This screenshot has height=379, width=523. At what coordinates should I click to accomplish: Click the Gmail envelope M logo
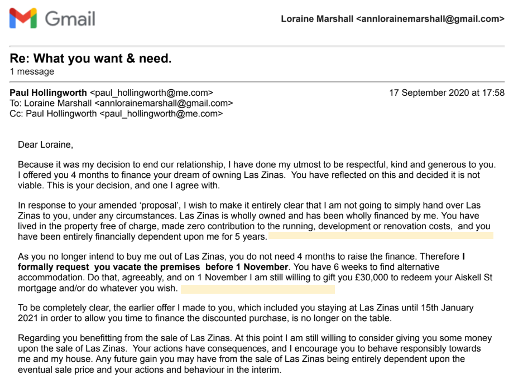[23, 19]
